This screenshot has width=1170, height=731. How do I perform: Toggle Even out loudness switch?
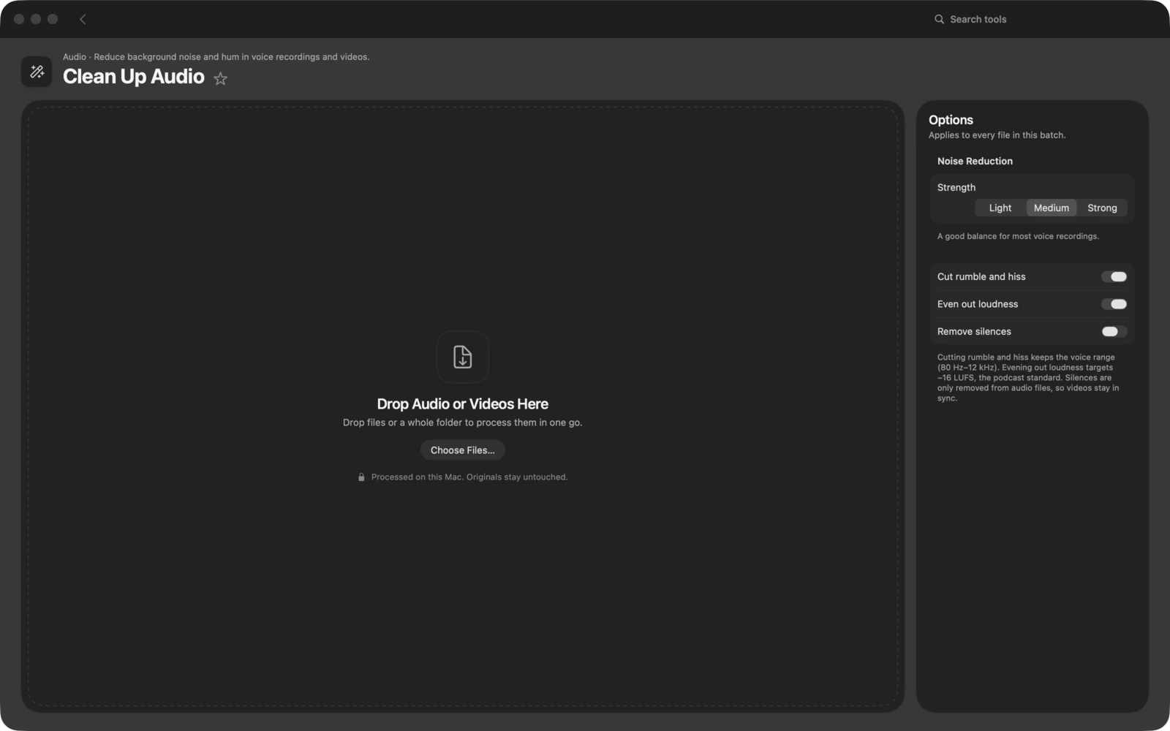click(1114, 304)
